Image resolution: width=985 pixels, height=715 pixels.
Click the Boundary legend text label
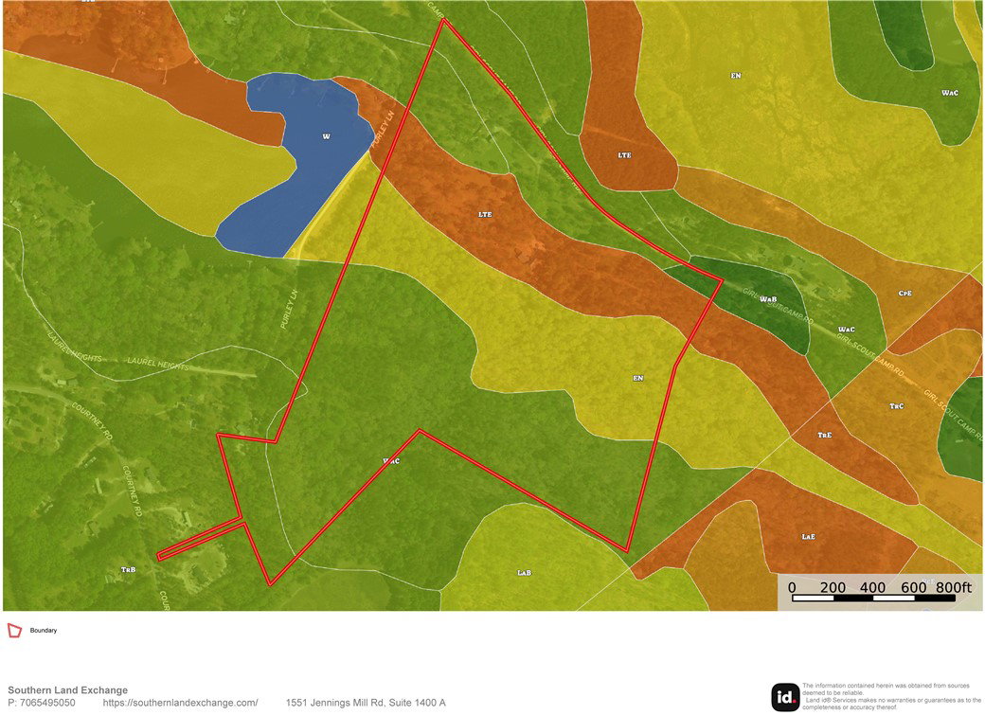[44, 630]
